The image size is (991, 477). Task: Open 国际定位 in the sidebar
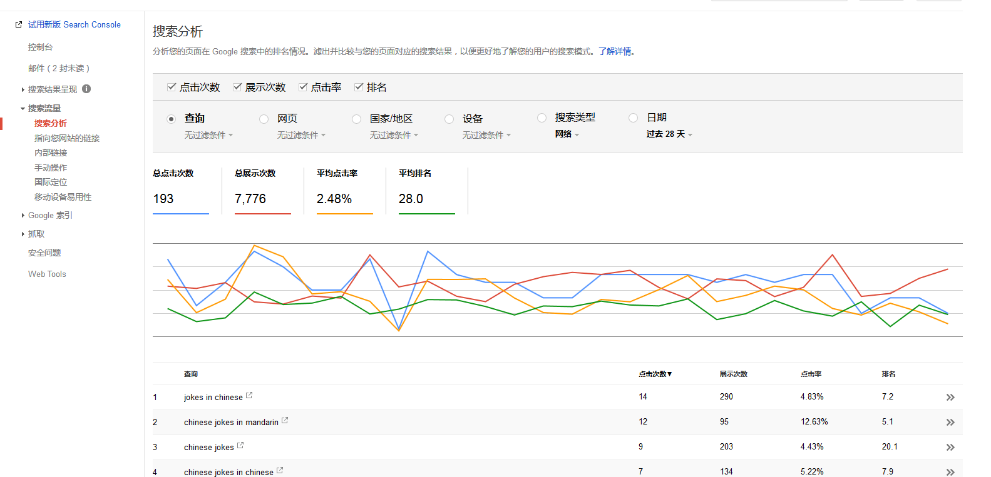pyautogui.click(x=51, y=182)
